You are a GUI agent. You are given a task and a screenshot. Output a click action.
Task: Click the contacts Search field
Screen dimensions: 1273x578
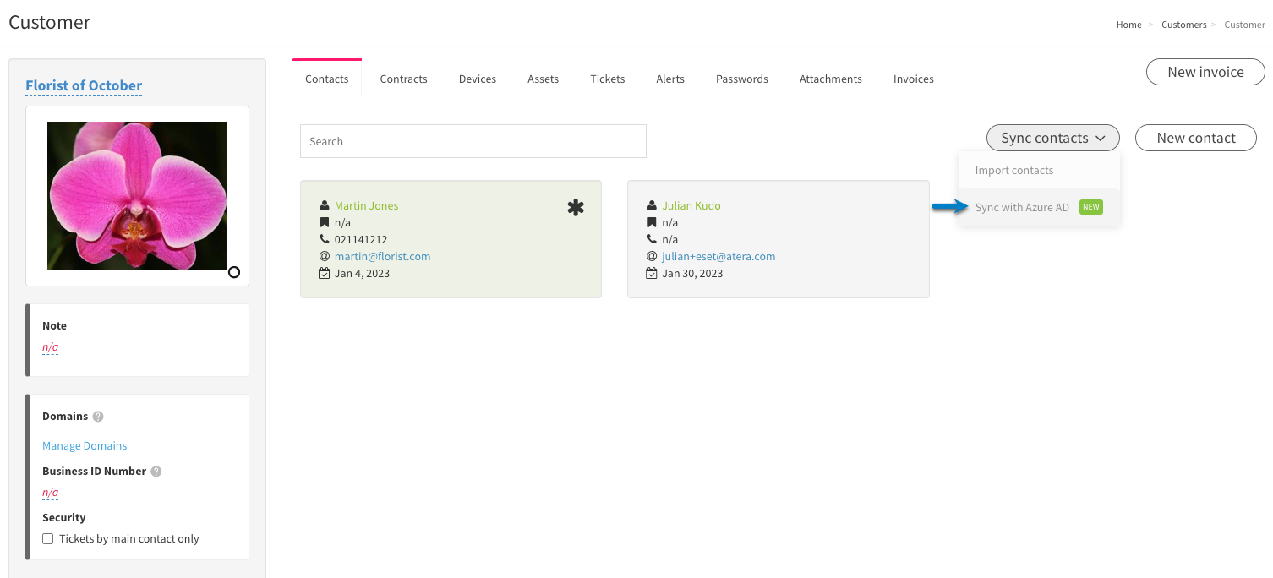(473, 141)
